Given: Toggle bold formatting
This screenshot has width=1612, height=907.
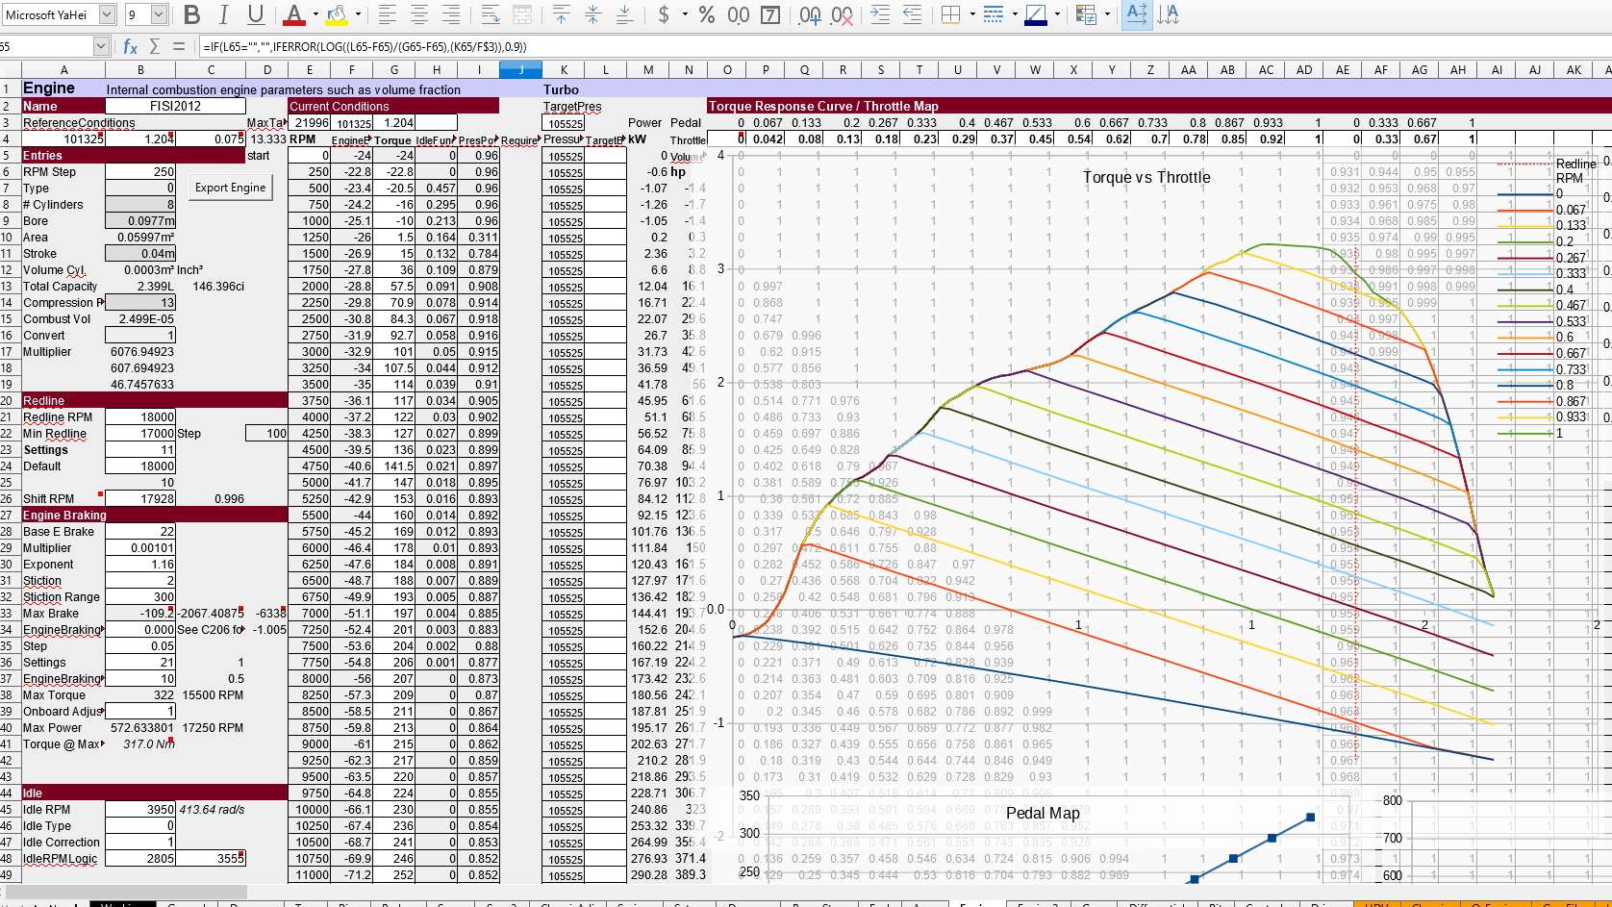Looking at the screenshot, I should [x=192, y=14].
